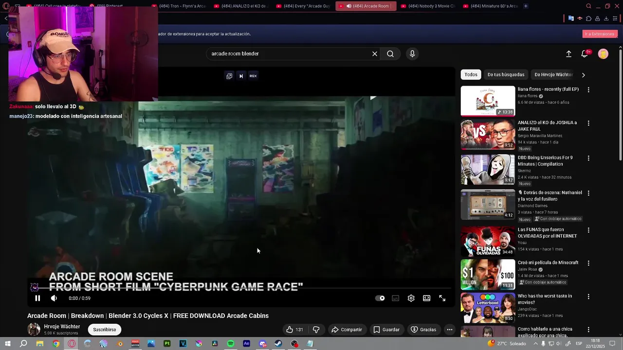Open options menu for Las FUNAS video
This screenshot has height=350, width=623.
click(588, 230)
